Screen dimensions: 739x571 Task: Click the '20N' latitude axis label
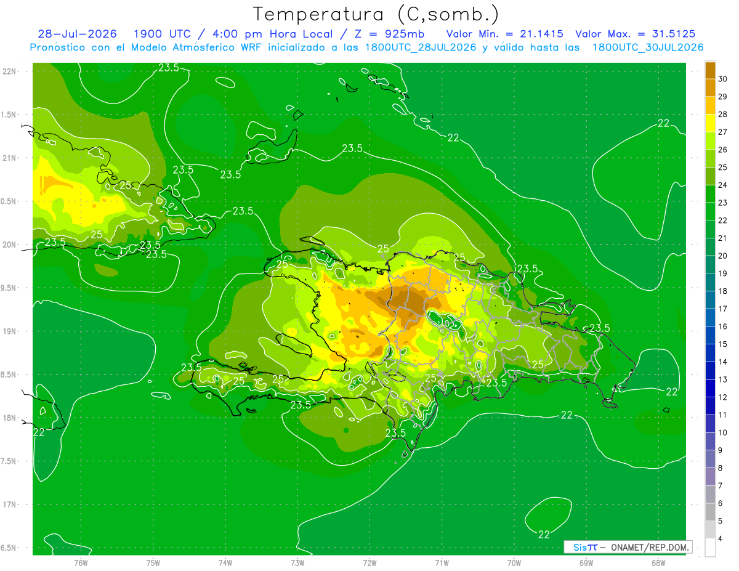point(9,245)
